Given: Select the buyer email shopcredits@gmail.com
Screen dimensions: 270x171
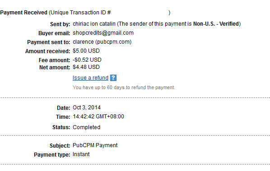Looking at the screenshot, I should [x=103, y=33].
